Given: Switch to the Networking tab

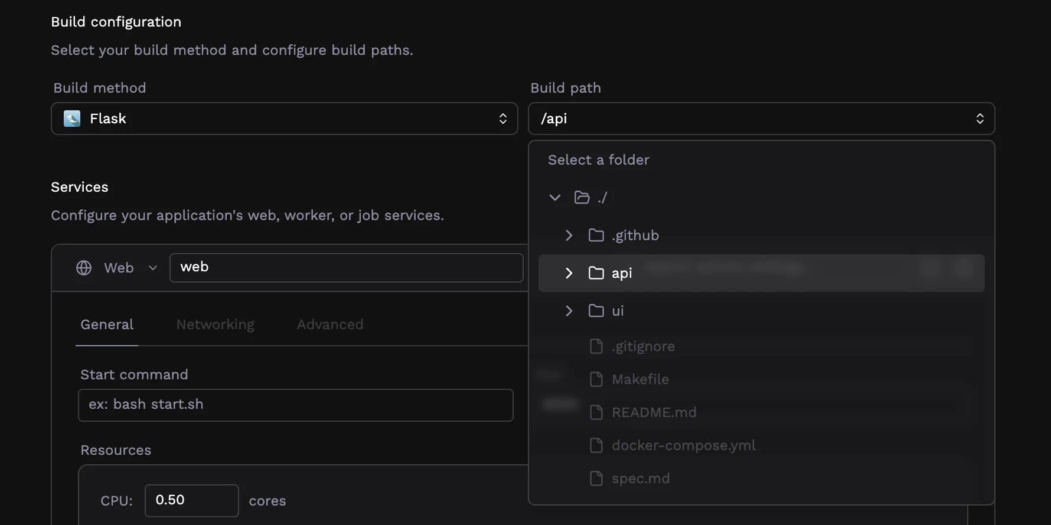Looking at the screenshot, I should [216, 324].
